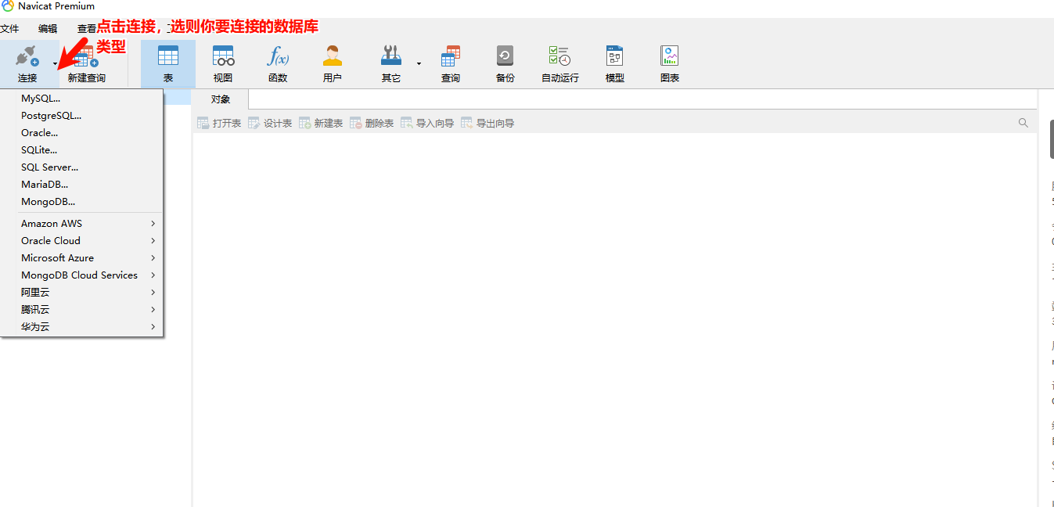This screenshot has height=507, width=1054.
Task: Expand the Amazon AWS submenu
Action: [x=82, y=224]
